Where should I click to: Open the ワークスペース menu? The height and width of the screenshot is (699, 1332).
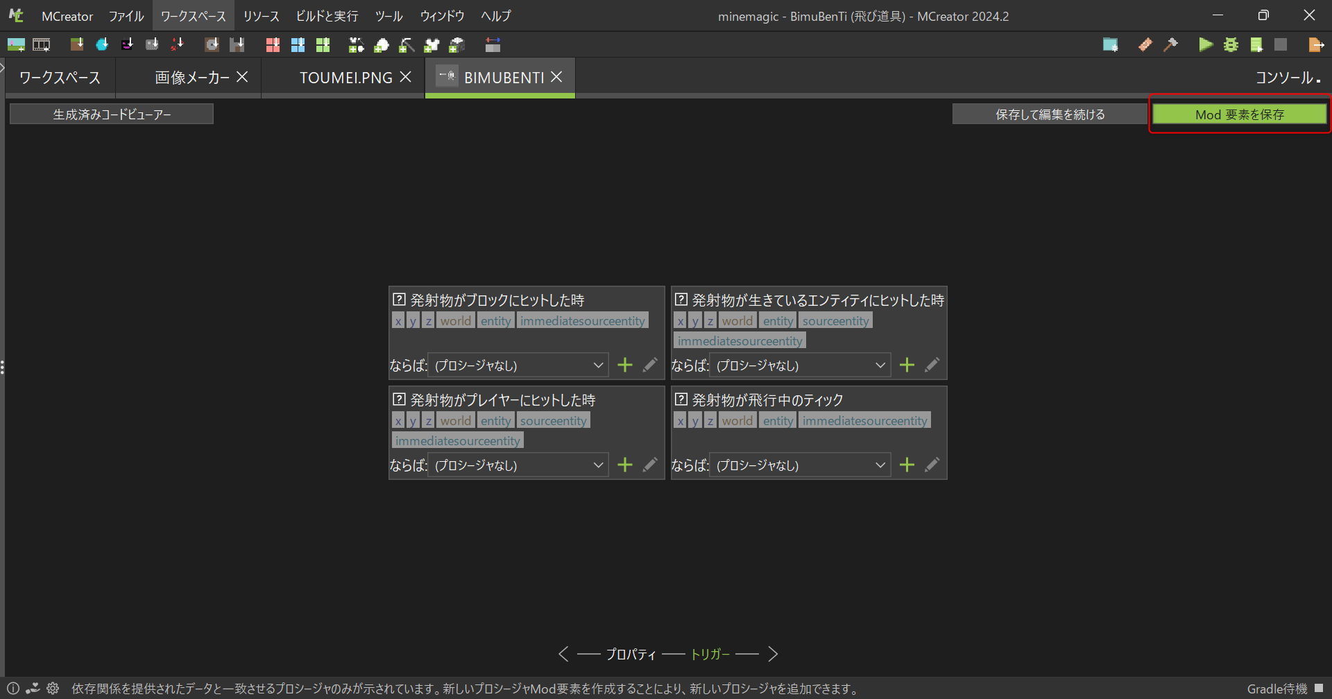pos(194,16)
